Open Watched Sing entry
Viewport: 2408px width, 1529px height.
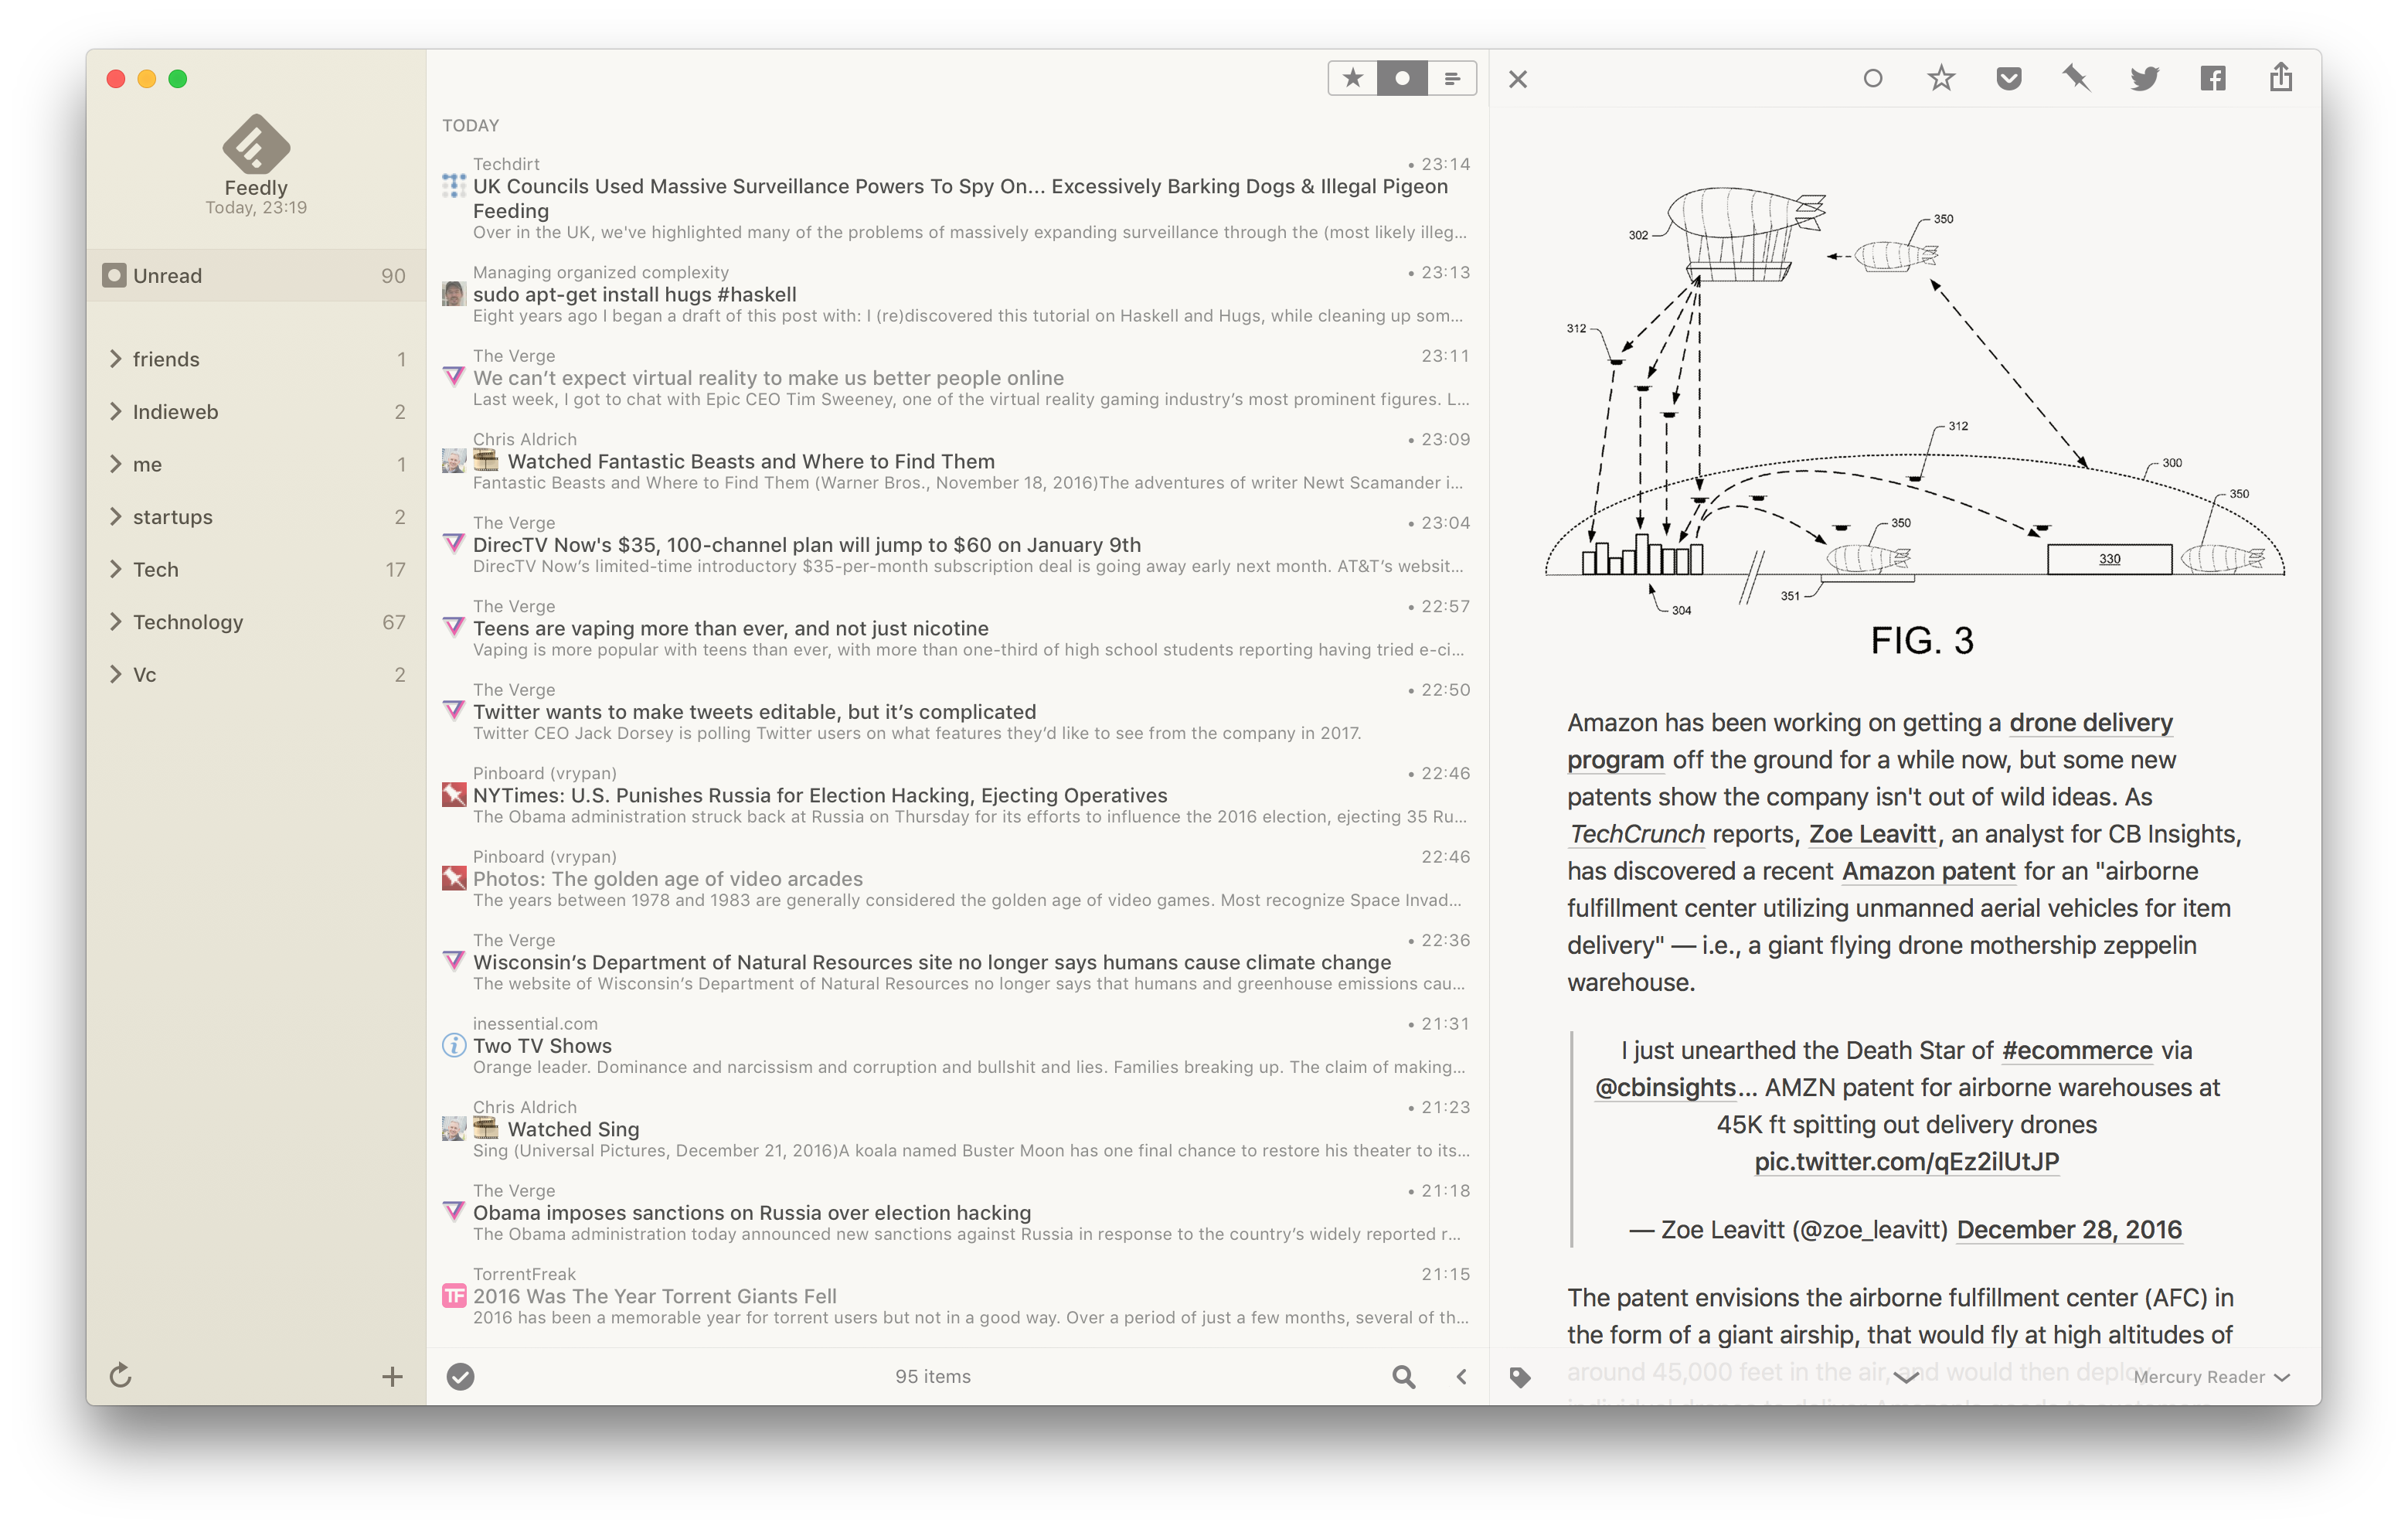coord(956,1129)
